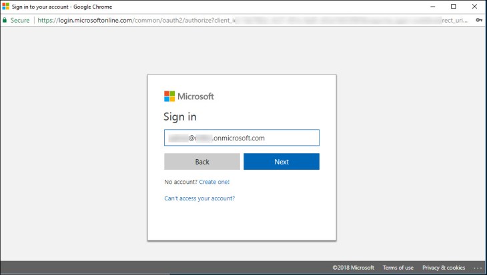Select the address bar URL text
Viewport: 487px width, 275px height.
(252, 21)
